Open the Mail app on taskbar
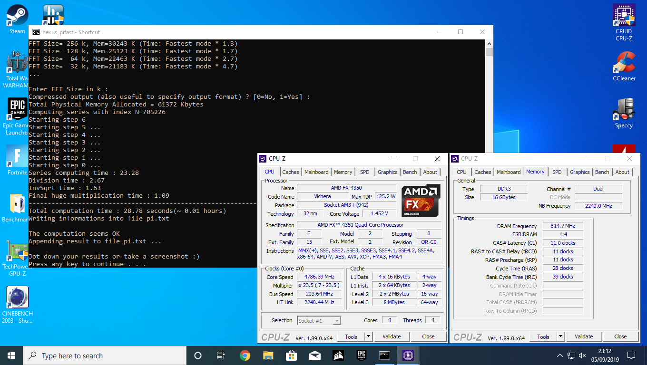This screenshot has width=647, height=365. pyautogui.click(x=315, y=355)
